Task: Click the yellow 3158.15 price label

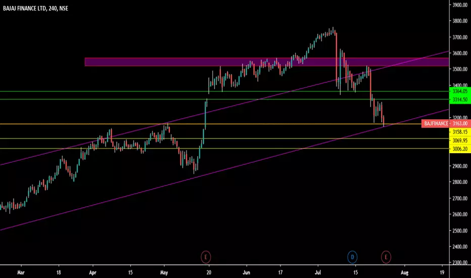Action: coord(460,132)
